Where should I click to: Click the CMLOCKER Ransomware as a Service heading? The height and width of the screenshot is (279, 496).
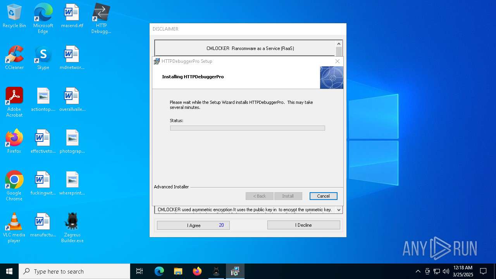(250, 48)
